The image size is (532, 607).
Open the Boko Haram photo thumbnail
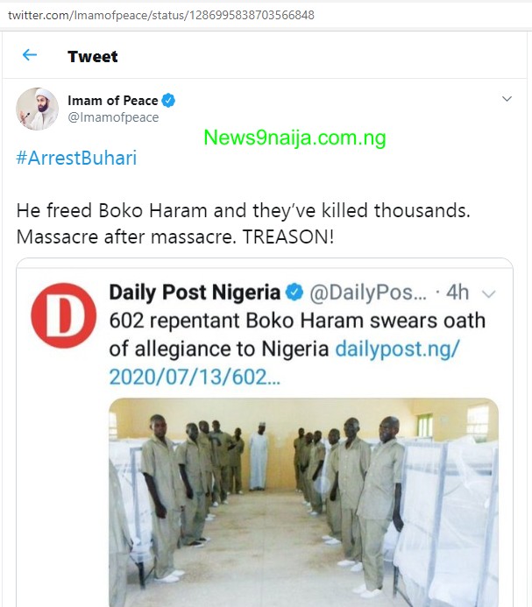click(x=303, y=501)
